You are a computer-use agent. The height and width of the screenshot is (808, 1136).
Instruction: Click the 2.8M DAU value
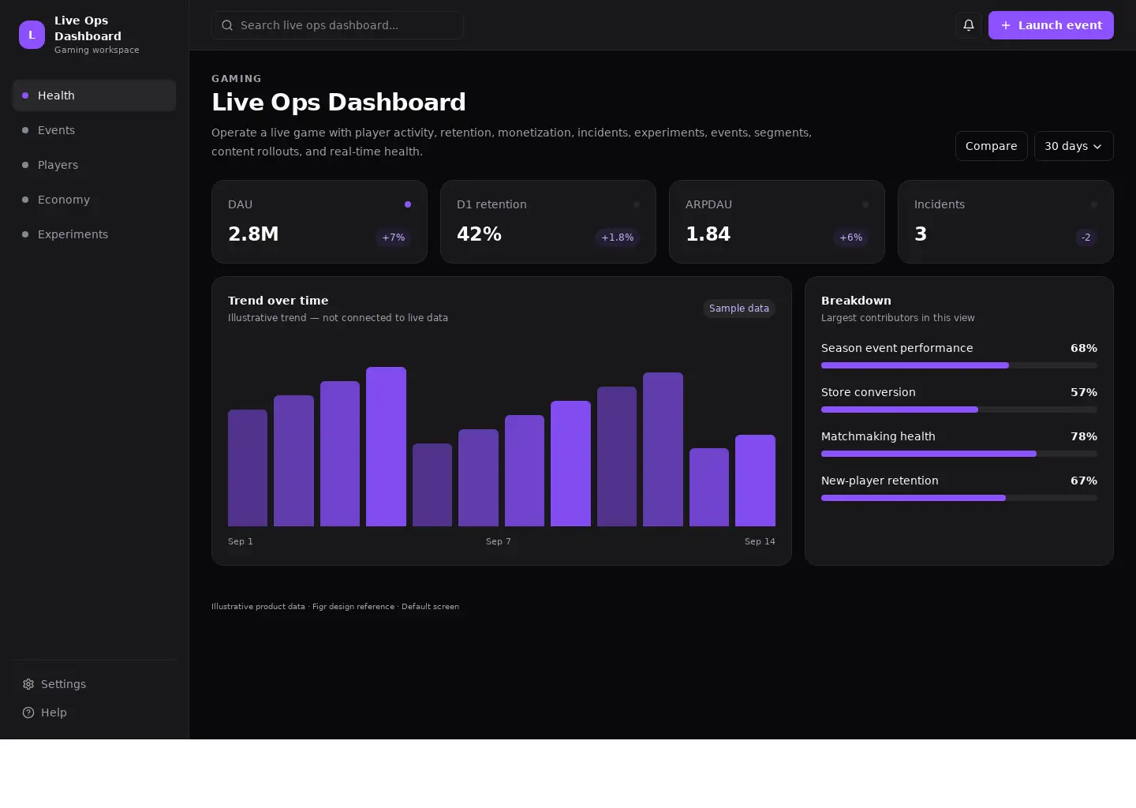click(x=253, y=234)
